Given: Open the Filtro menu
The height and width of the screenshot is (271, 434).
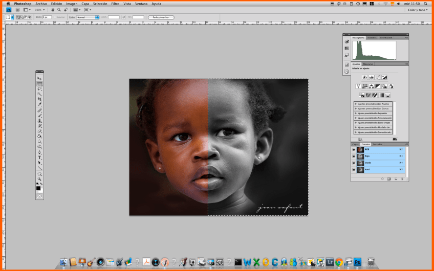Looking at the screenshot, I should [x=115, y=4].
